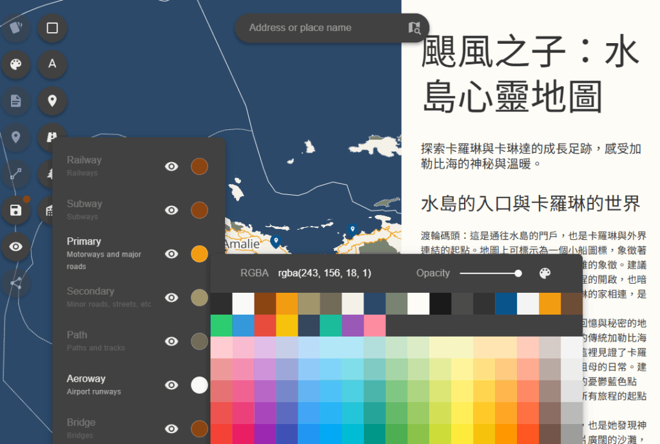Click the map search icon in address bar
Viewport: 660px width, 444px height.
pyautogui.click(x=414, y=28)
